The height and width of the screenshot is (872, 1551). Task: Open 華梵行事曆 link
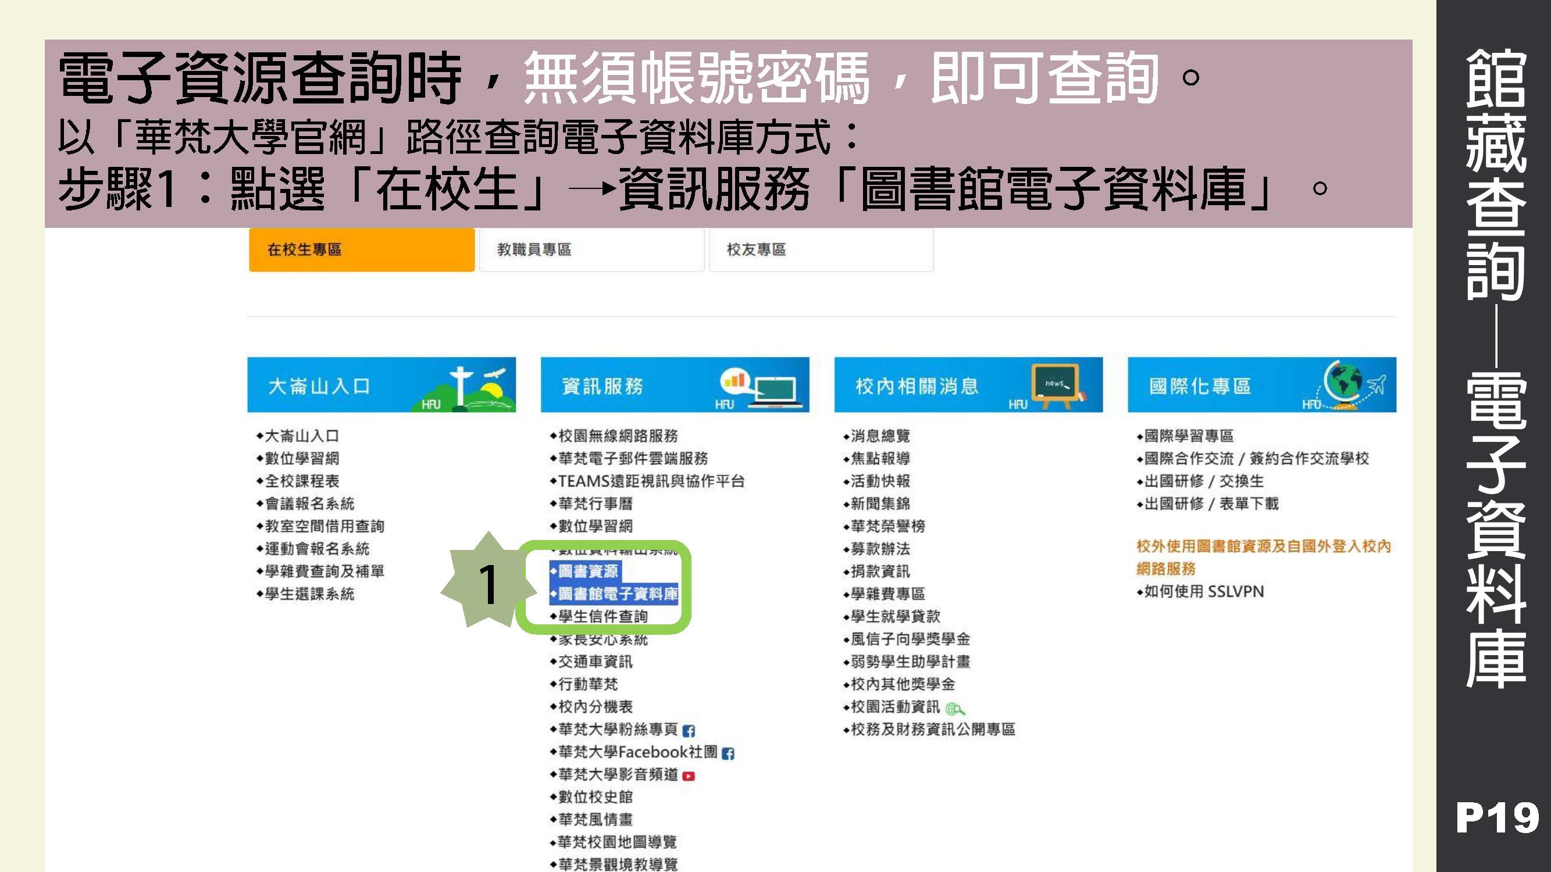[x=596, y=503]
